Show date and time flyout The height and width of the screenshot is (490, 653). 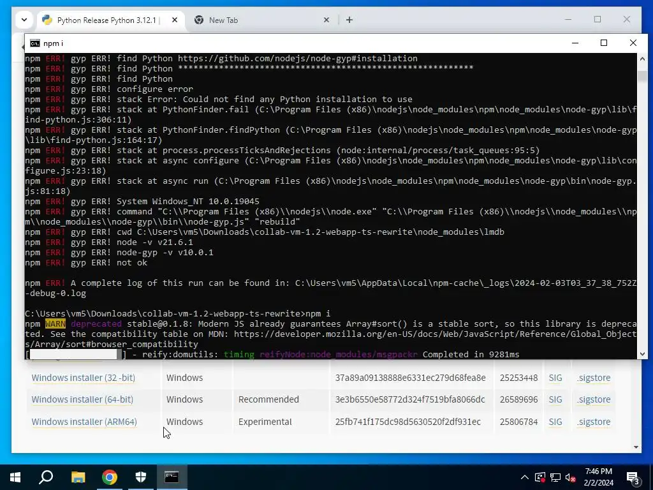(x=598, y=477)
